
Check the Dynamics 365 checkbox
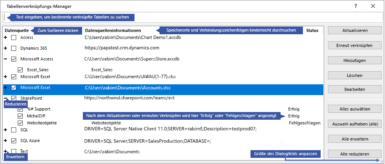click(x=14, y=48)
